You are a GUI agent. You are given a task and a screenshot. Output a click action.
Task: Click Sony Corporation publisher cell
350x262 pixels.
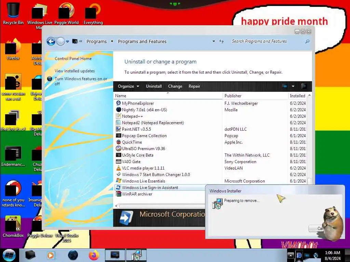click(240, 161)
